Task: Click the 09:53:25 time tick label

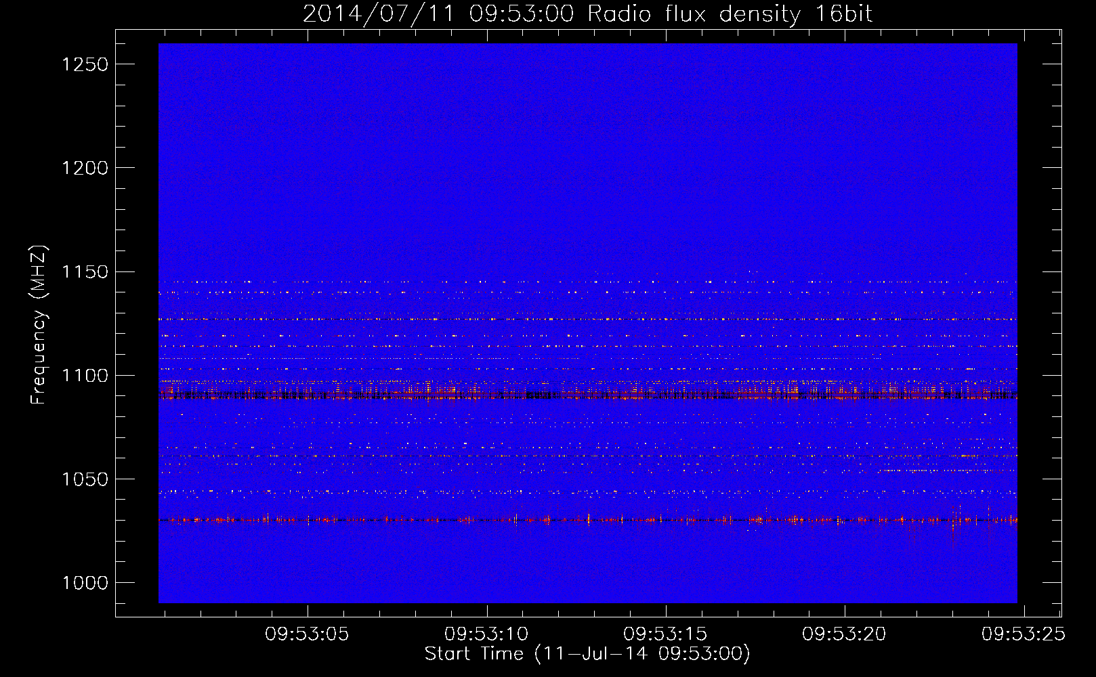Action: (1024, 634)
